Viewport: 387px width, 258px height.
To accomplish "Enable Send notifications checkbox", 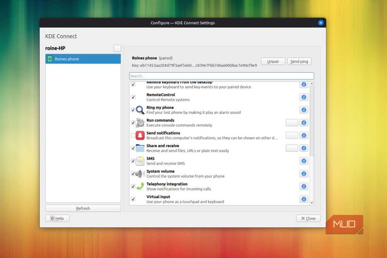I will pos(133,136).
